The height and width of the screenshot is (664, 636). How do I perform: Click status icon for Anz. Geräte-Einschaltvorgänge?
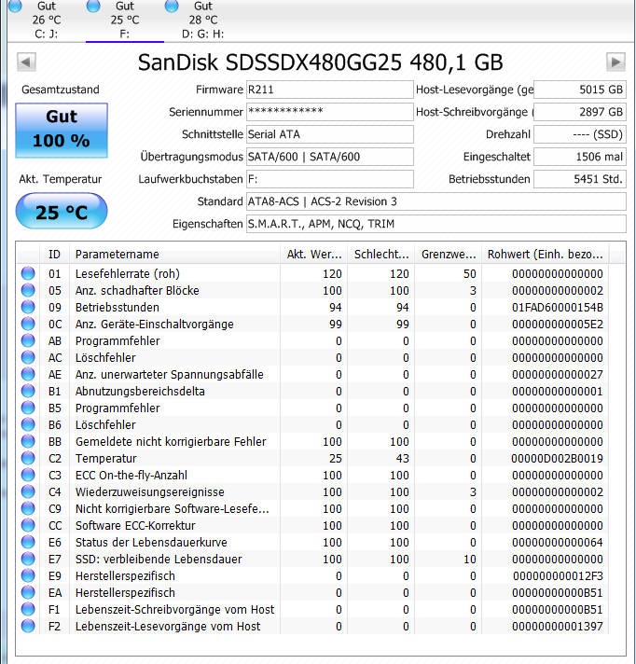[x=28, y=324]
